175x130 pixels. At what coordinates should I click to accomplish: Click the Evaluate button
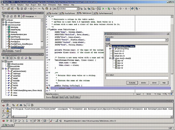(x=132, y=83)
